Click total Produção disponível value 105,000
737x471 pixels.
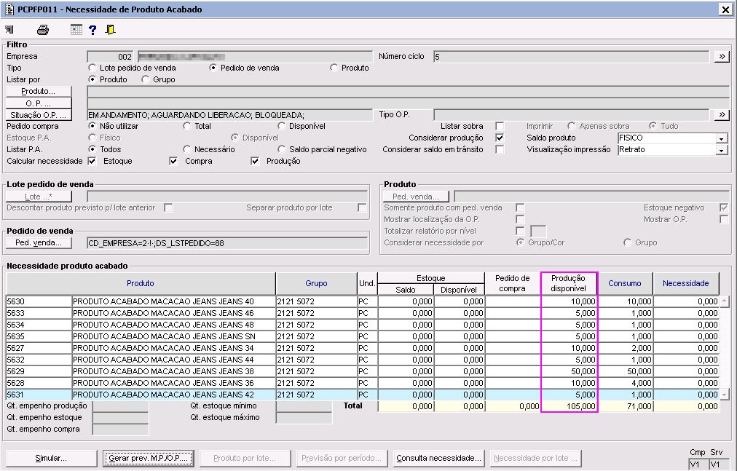(x=569, y=406)
